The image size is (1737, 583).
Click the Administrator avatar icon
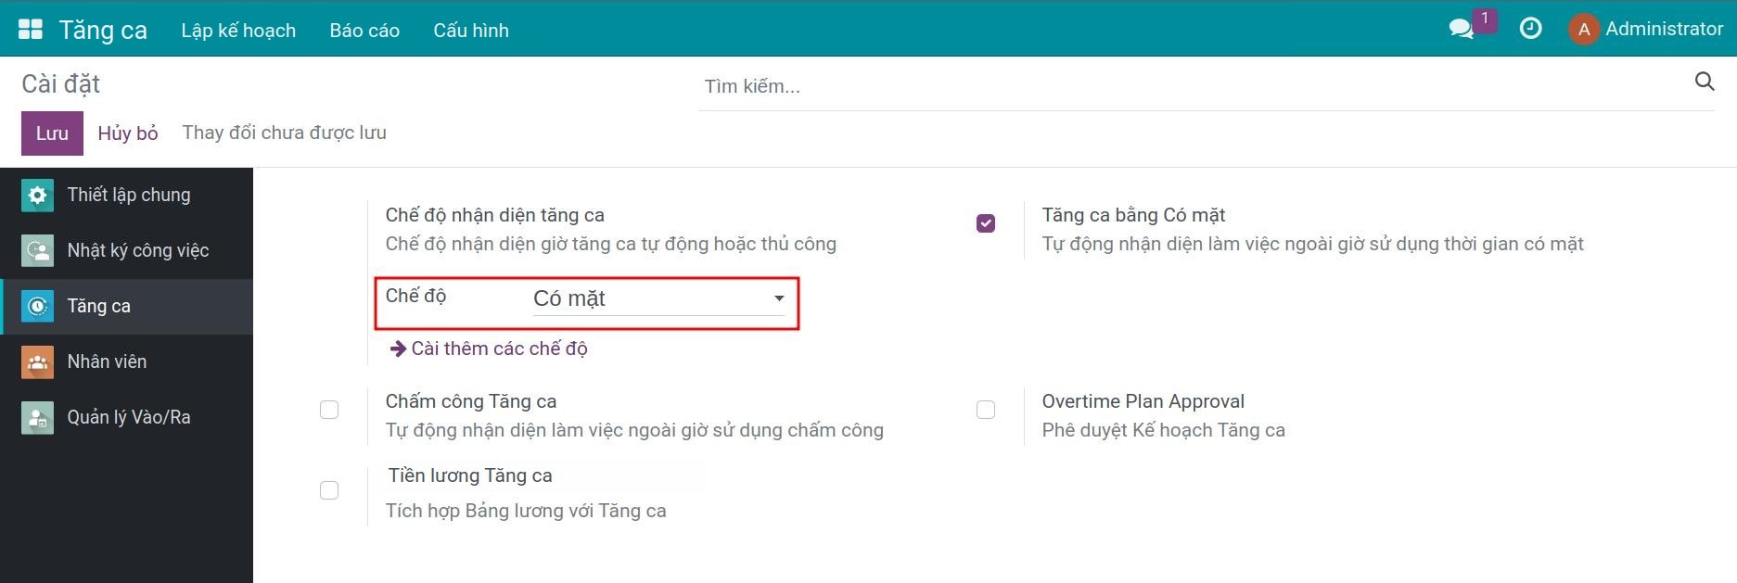[x=1584, y=29]
